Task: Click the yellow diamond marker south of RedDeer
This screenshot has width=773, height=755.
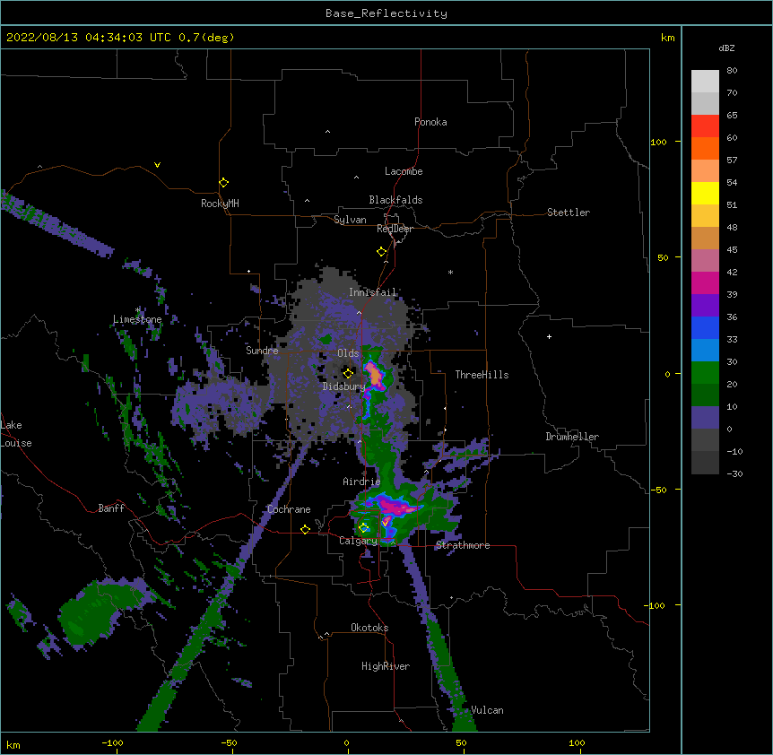Action: [382, 252]
